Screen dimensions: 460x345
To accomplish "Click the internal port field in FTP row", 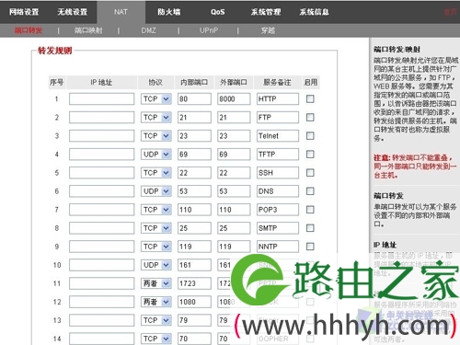I will point(194,117).
